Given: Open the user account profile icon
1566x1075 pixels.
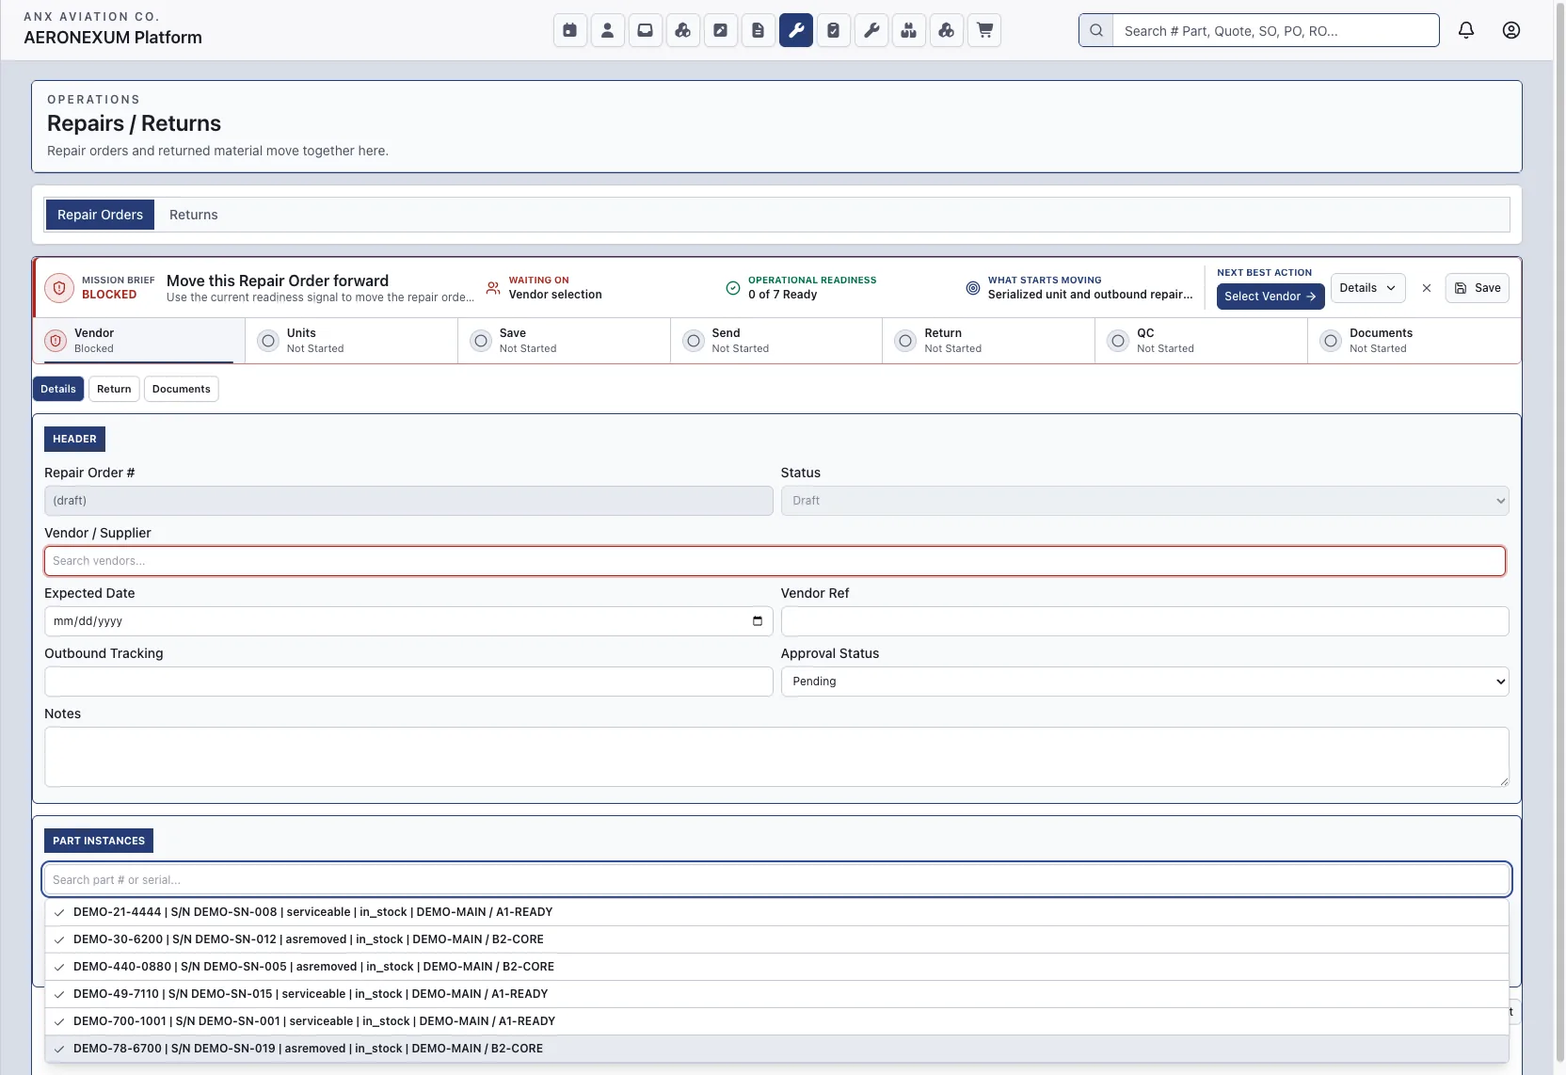Looking at the screenshot, I should pos(1511,30).
